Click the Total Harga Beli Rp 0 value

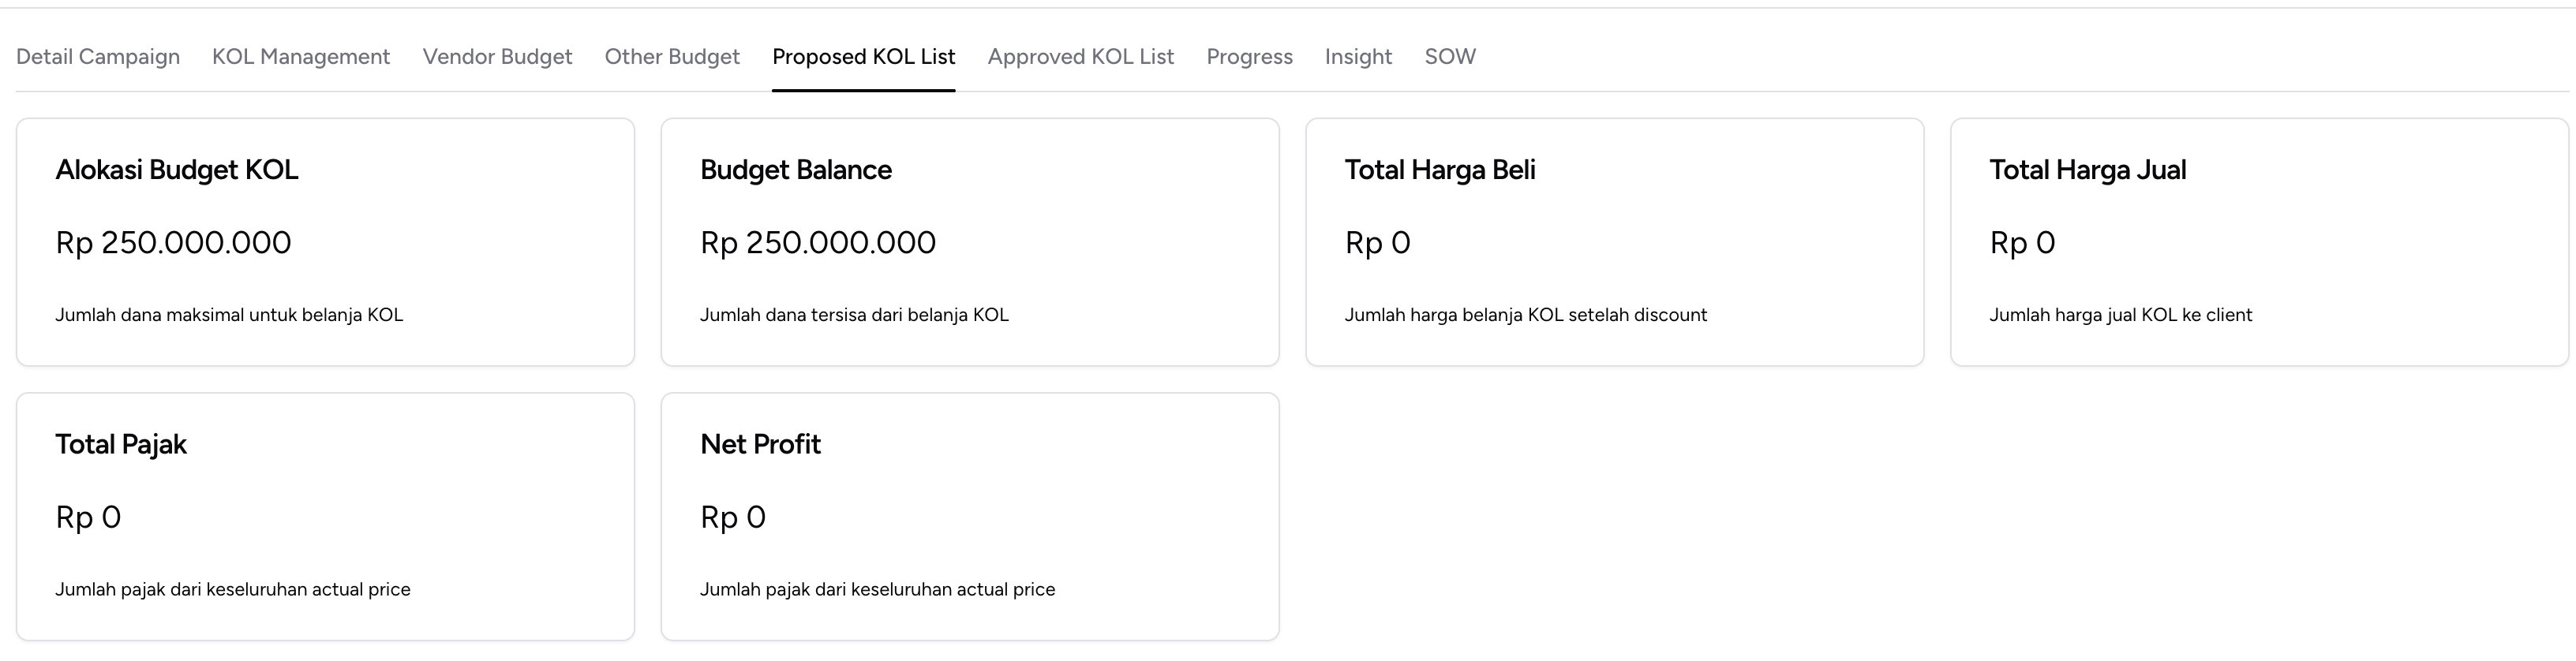click(x=1377, y=242)
